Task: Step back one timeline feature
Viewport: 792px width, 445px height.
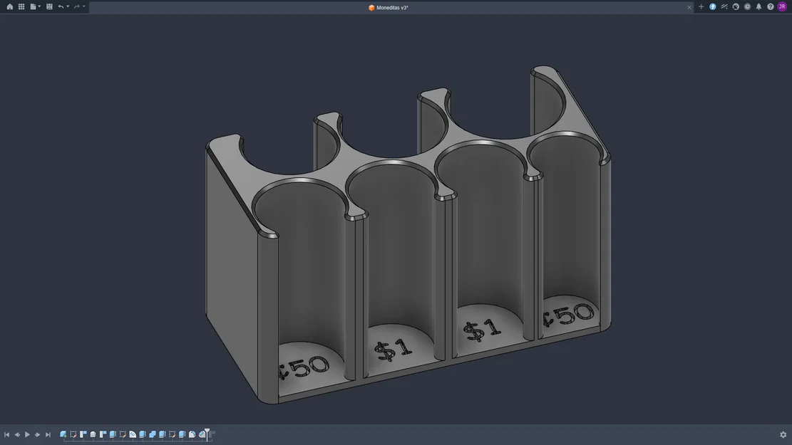Action: click(17, 434)
